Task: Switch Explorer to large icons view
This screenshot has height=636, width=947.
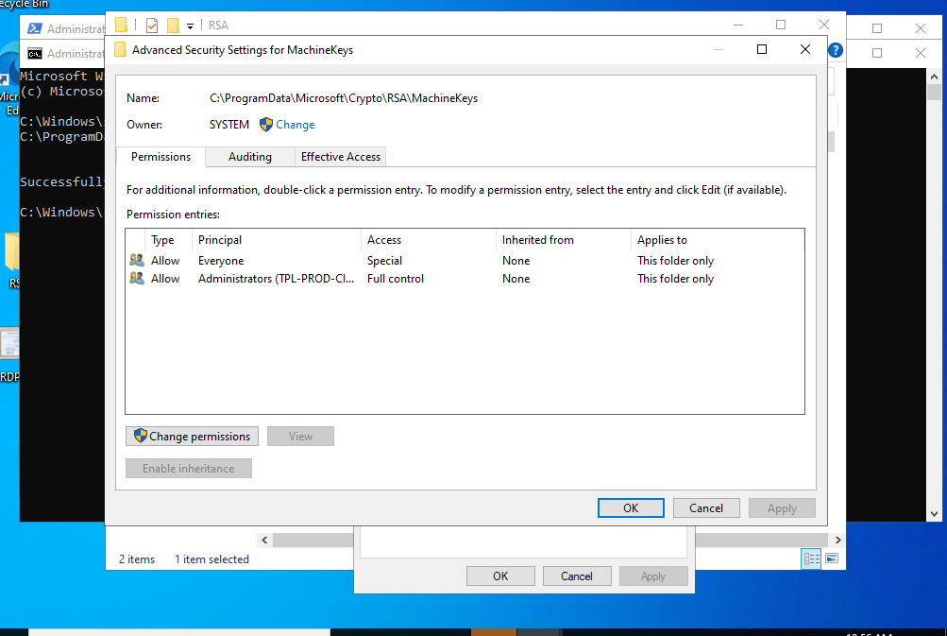Action: click(832, 558)
